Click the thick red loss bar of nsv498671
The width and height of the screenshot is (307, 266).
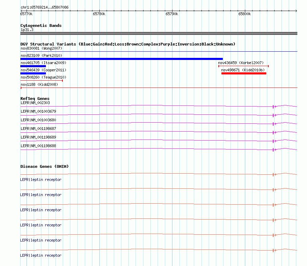tap(244, 73)
